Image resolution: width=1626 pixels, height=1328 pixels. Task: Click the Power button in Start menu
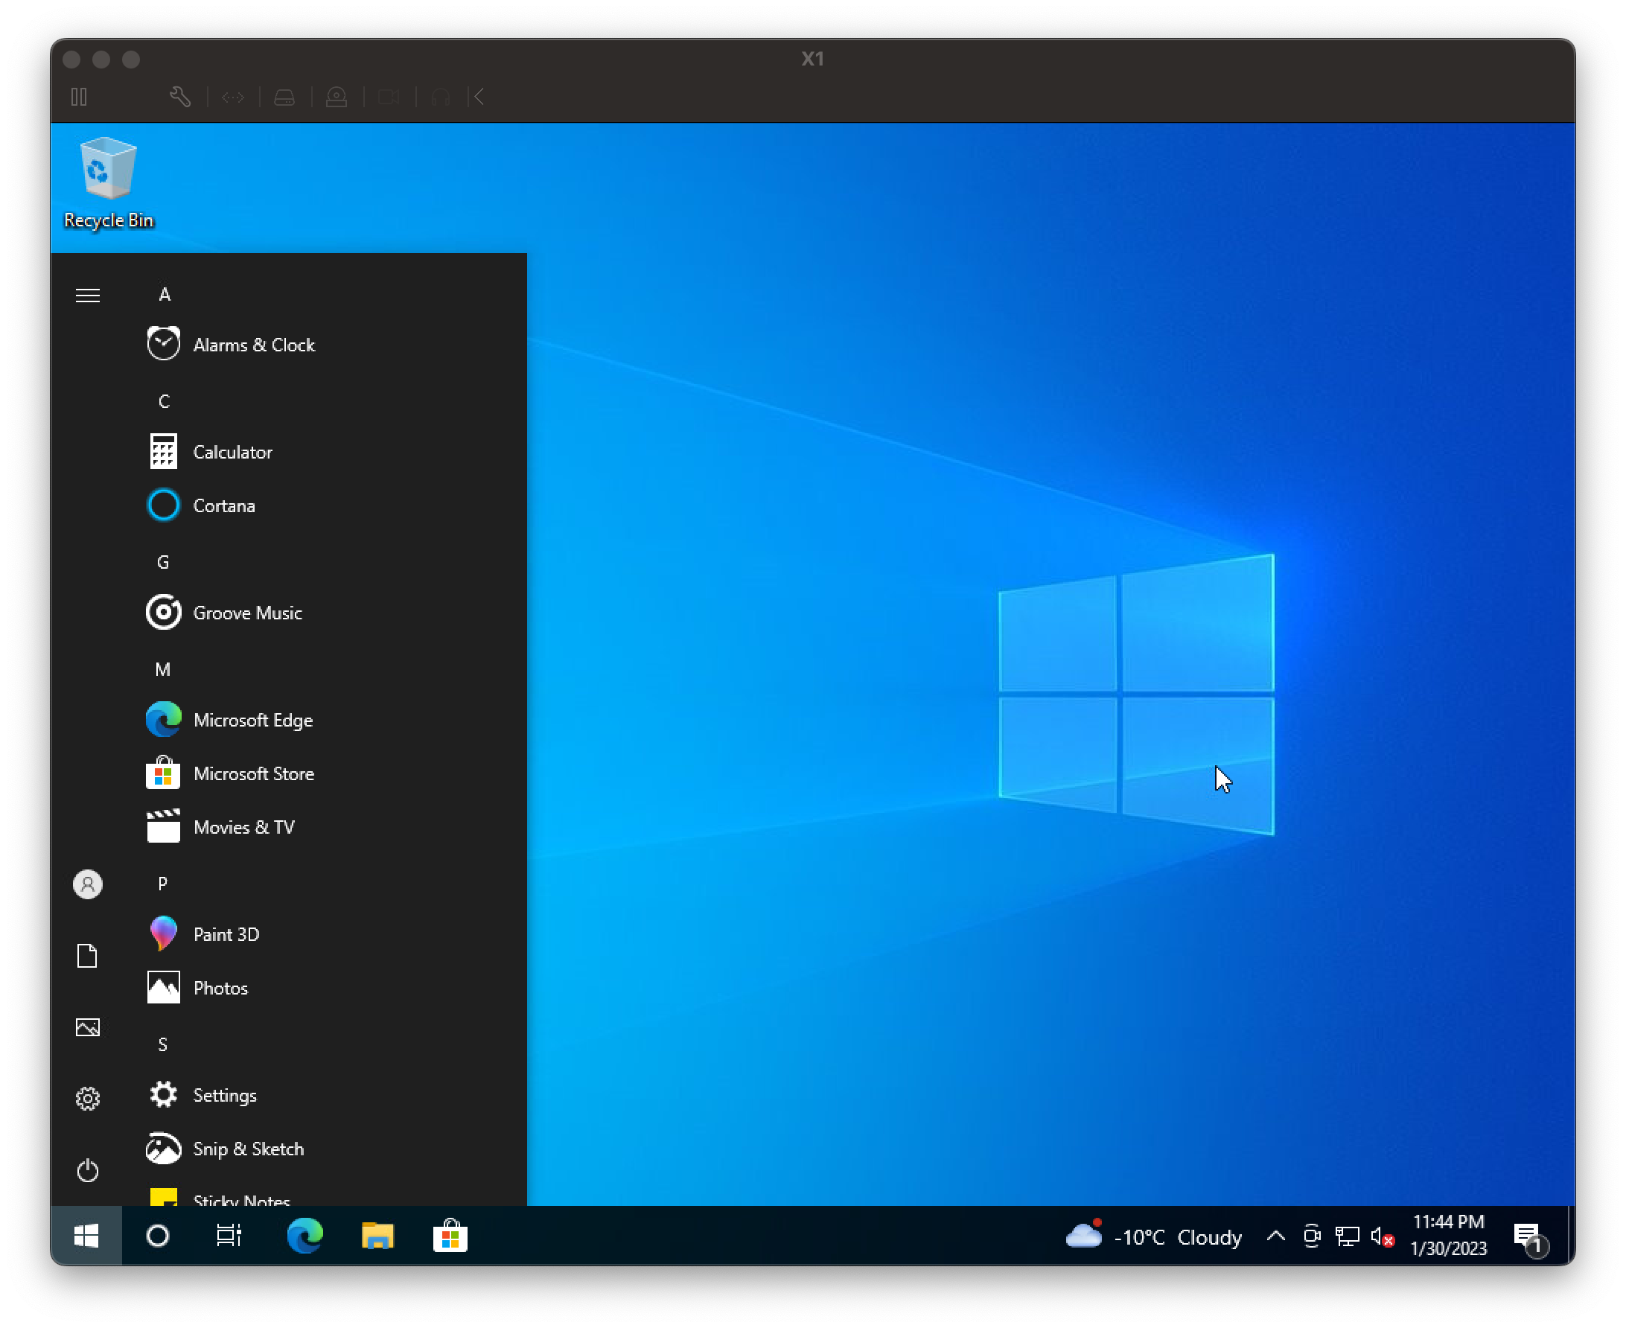pos(88,1170)
